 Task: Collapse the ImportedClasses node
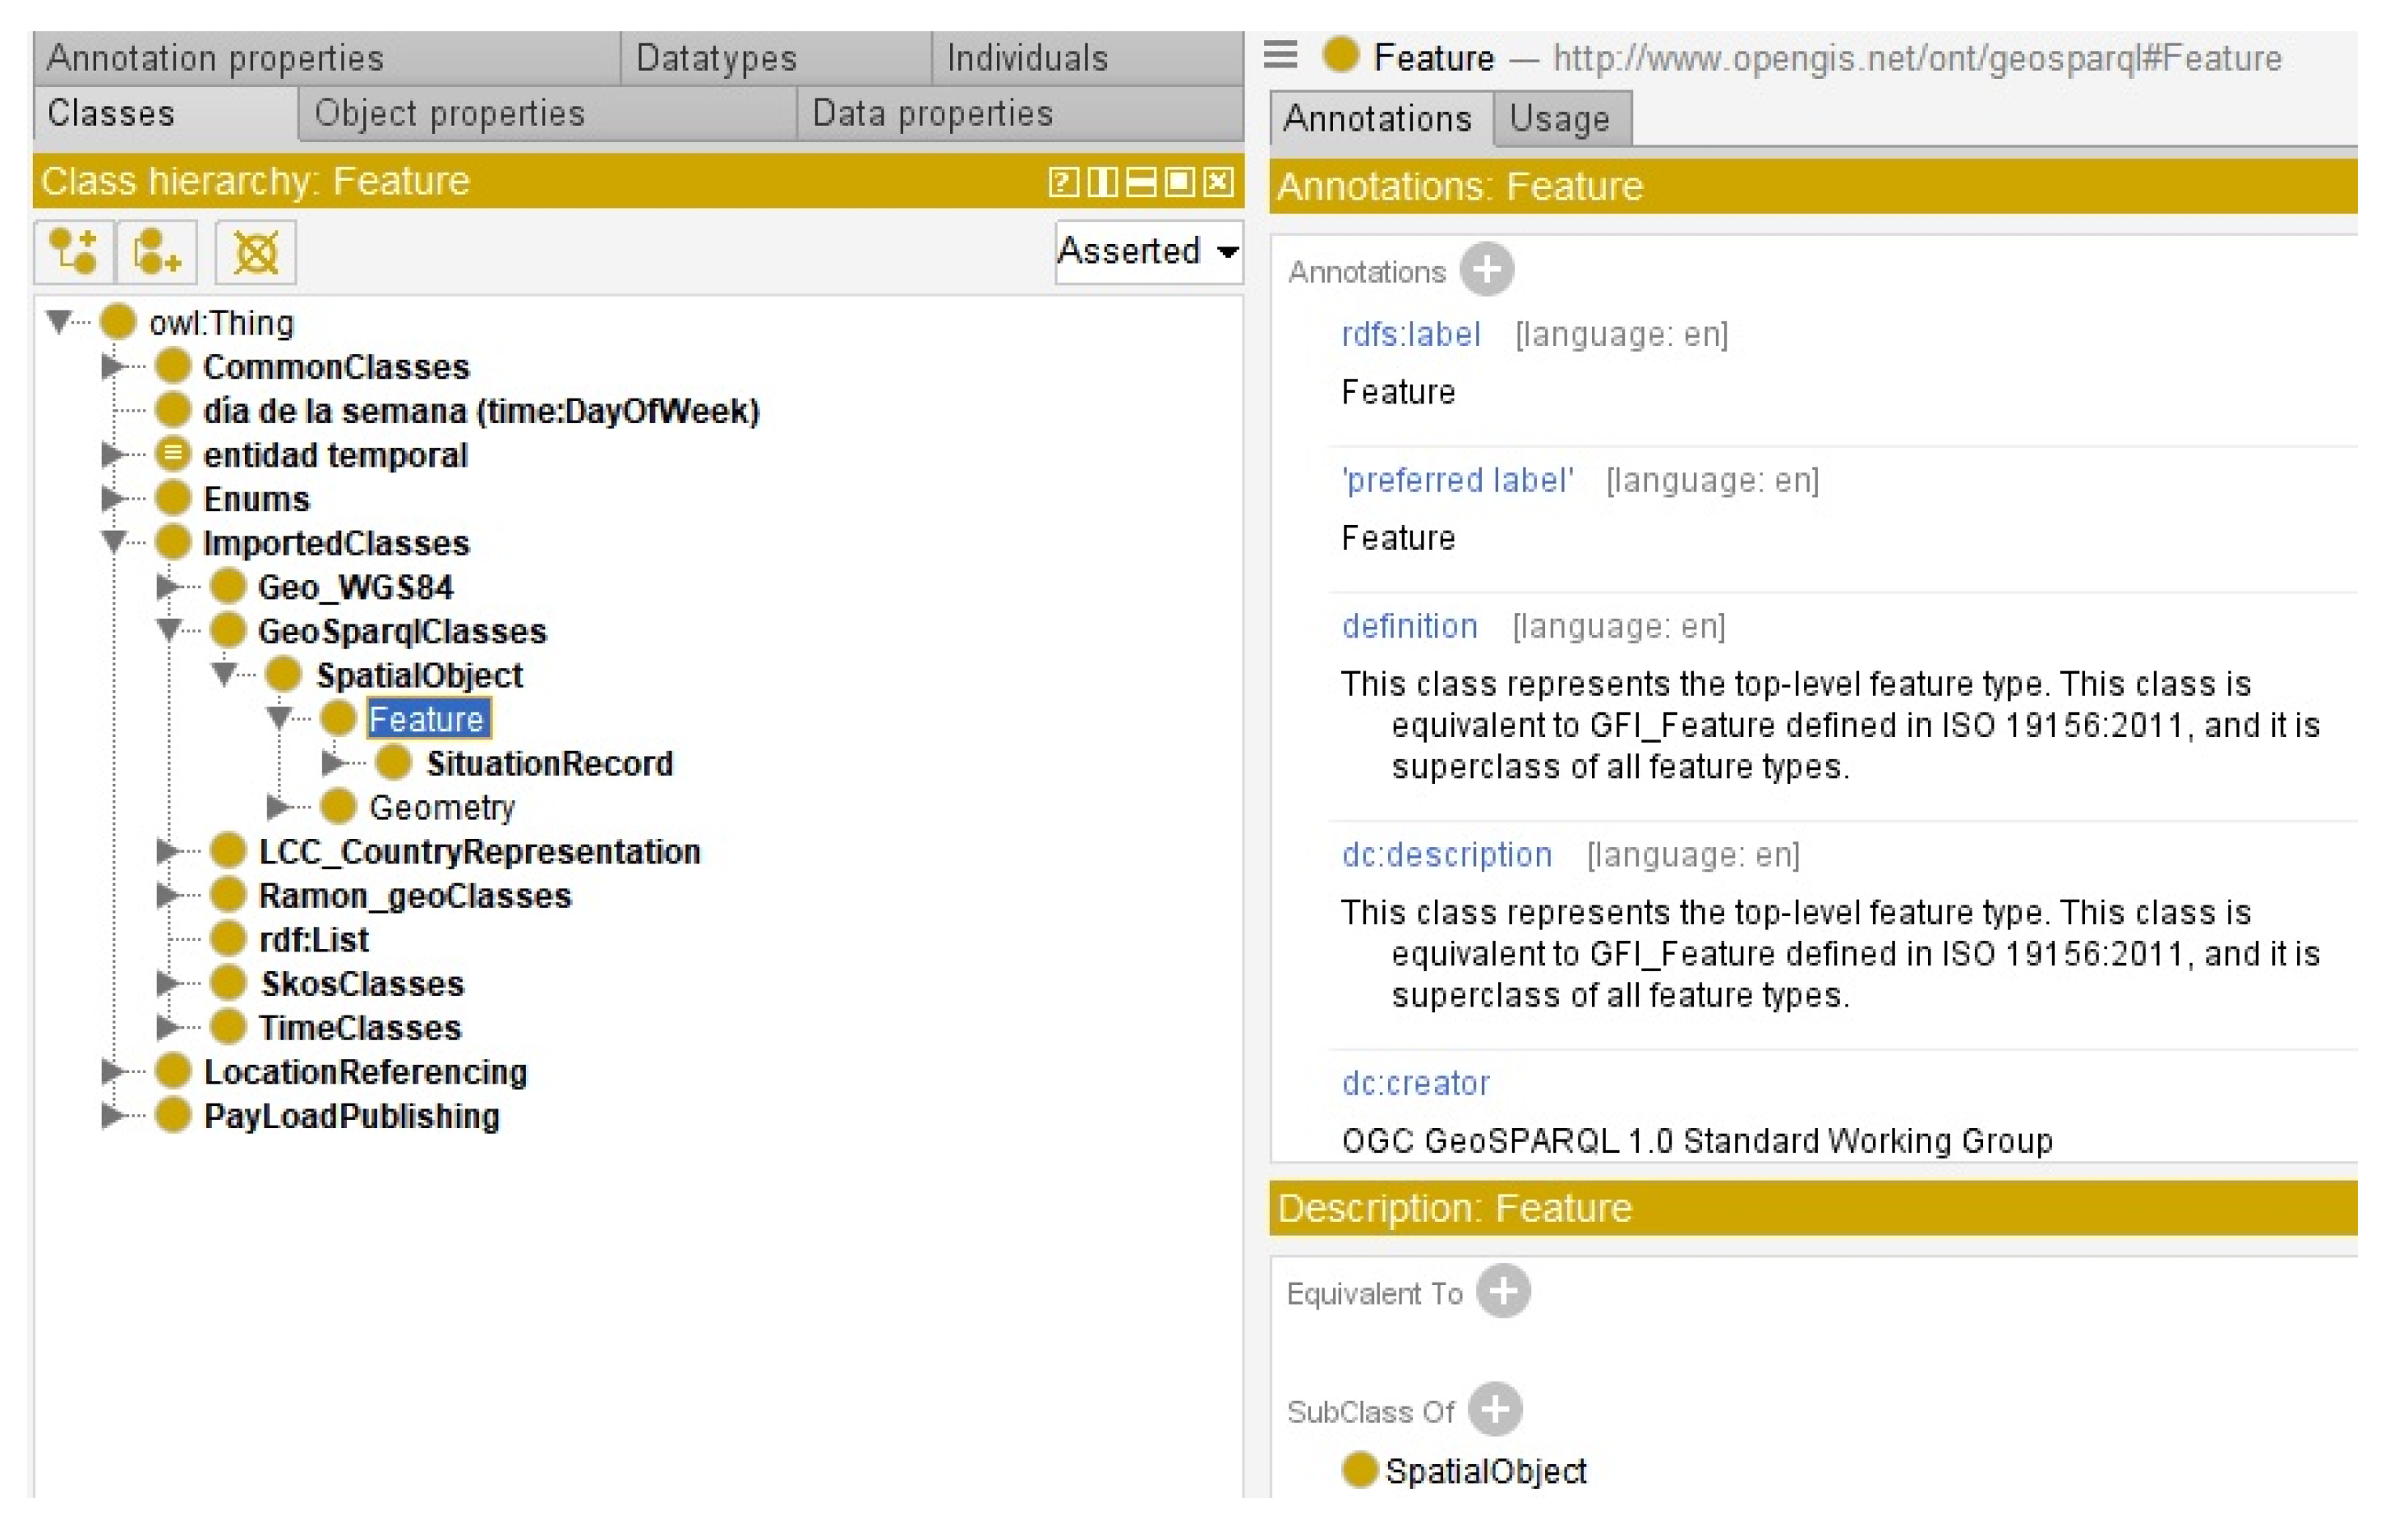[x=113, y=542]
